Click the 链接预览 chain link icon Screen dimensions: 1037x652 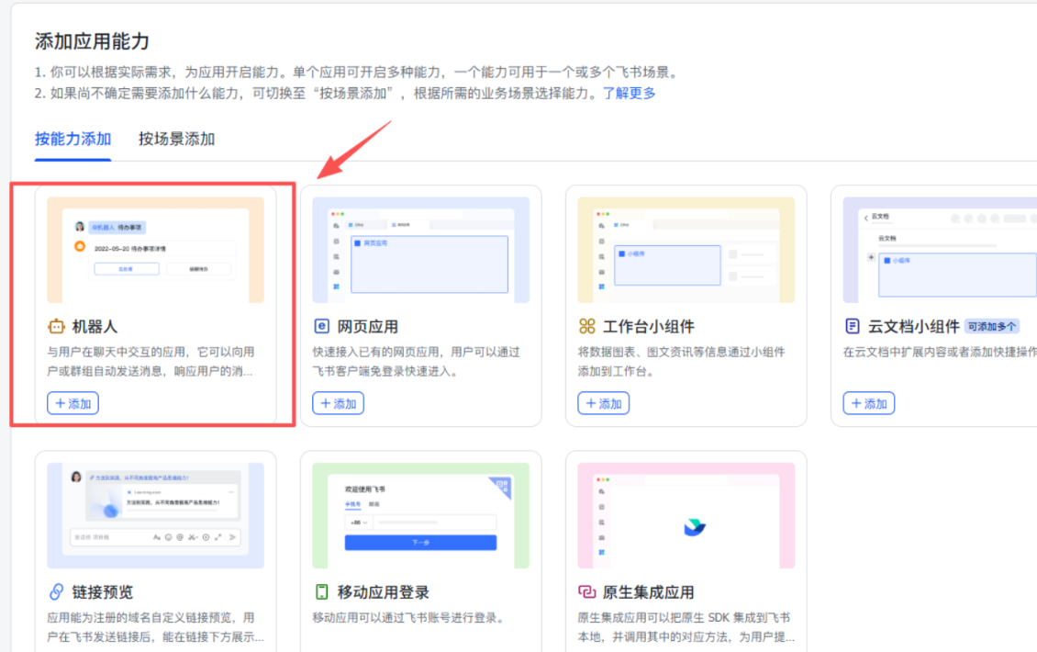57,592
